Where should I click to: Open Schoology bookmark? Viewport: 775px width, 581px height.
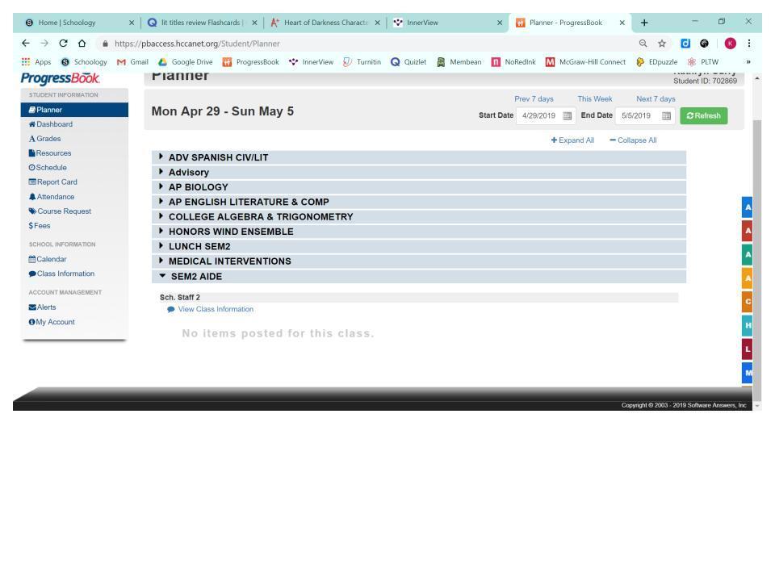pos(84,62)
